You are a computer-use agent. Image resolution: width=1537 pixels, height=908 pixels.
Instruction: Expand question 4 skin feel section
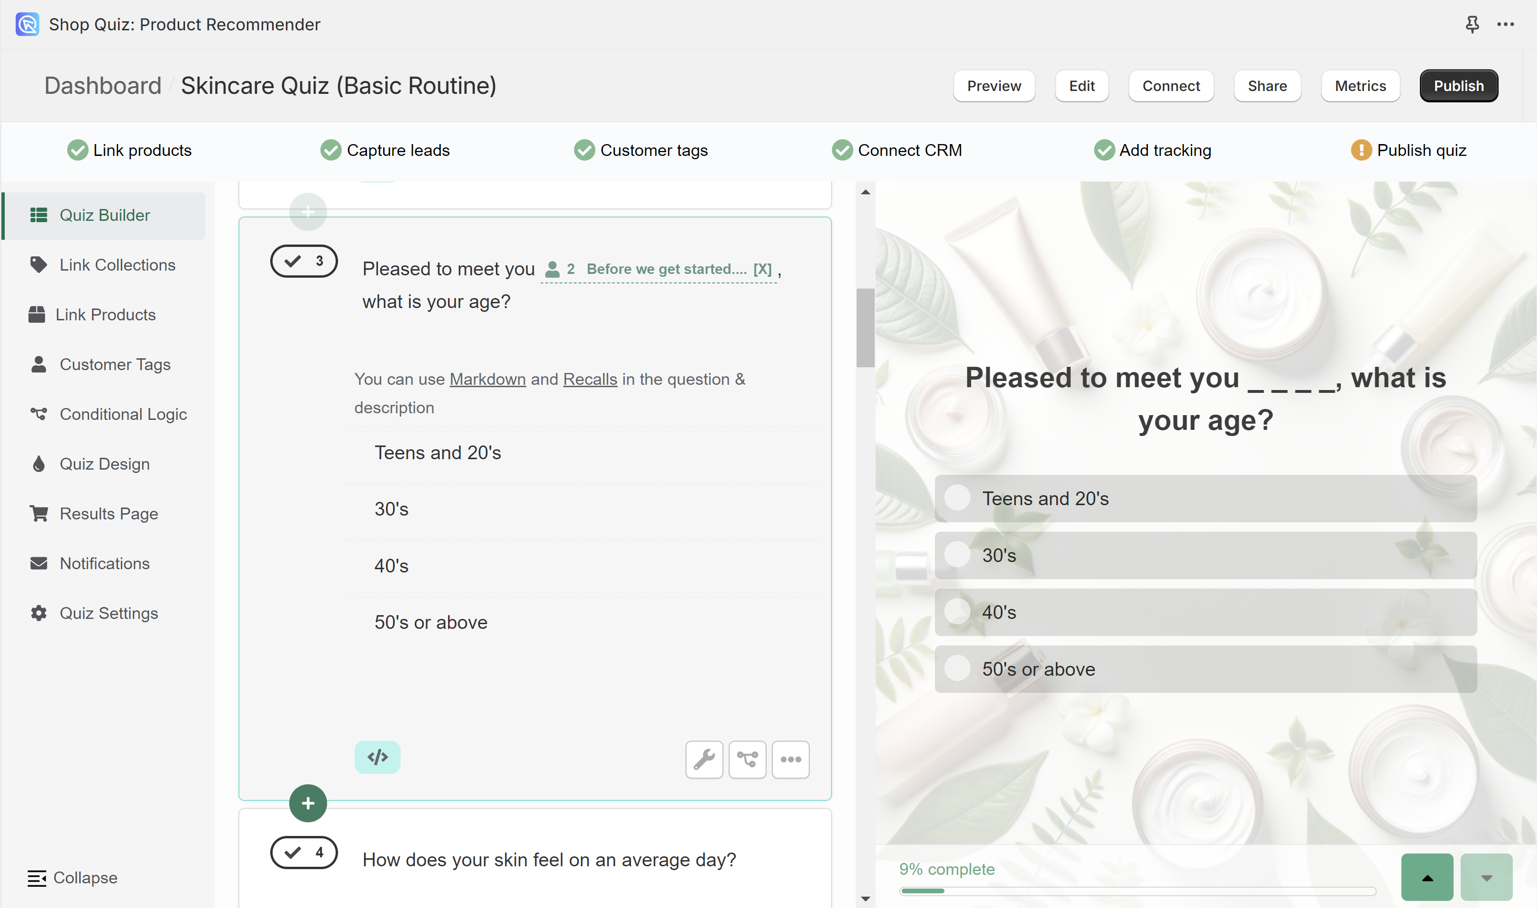tap(549, 858)
